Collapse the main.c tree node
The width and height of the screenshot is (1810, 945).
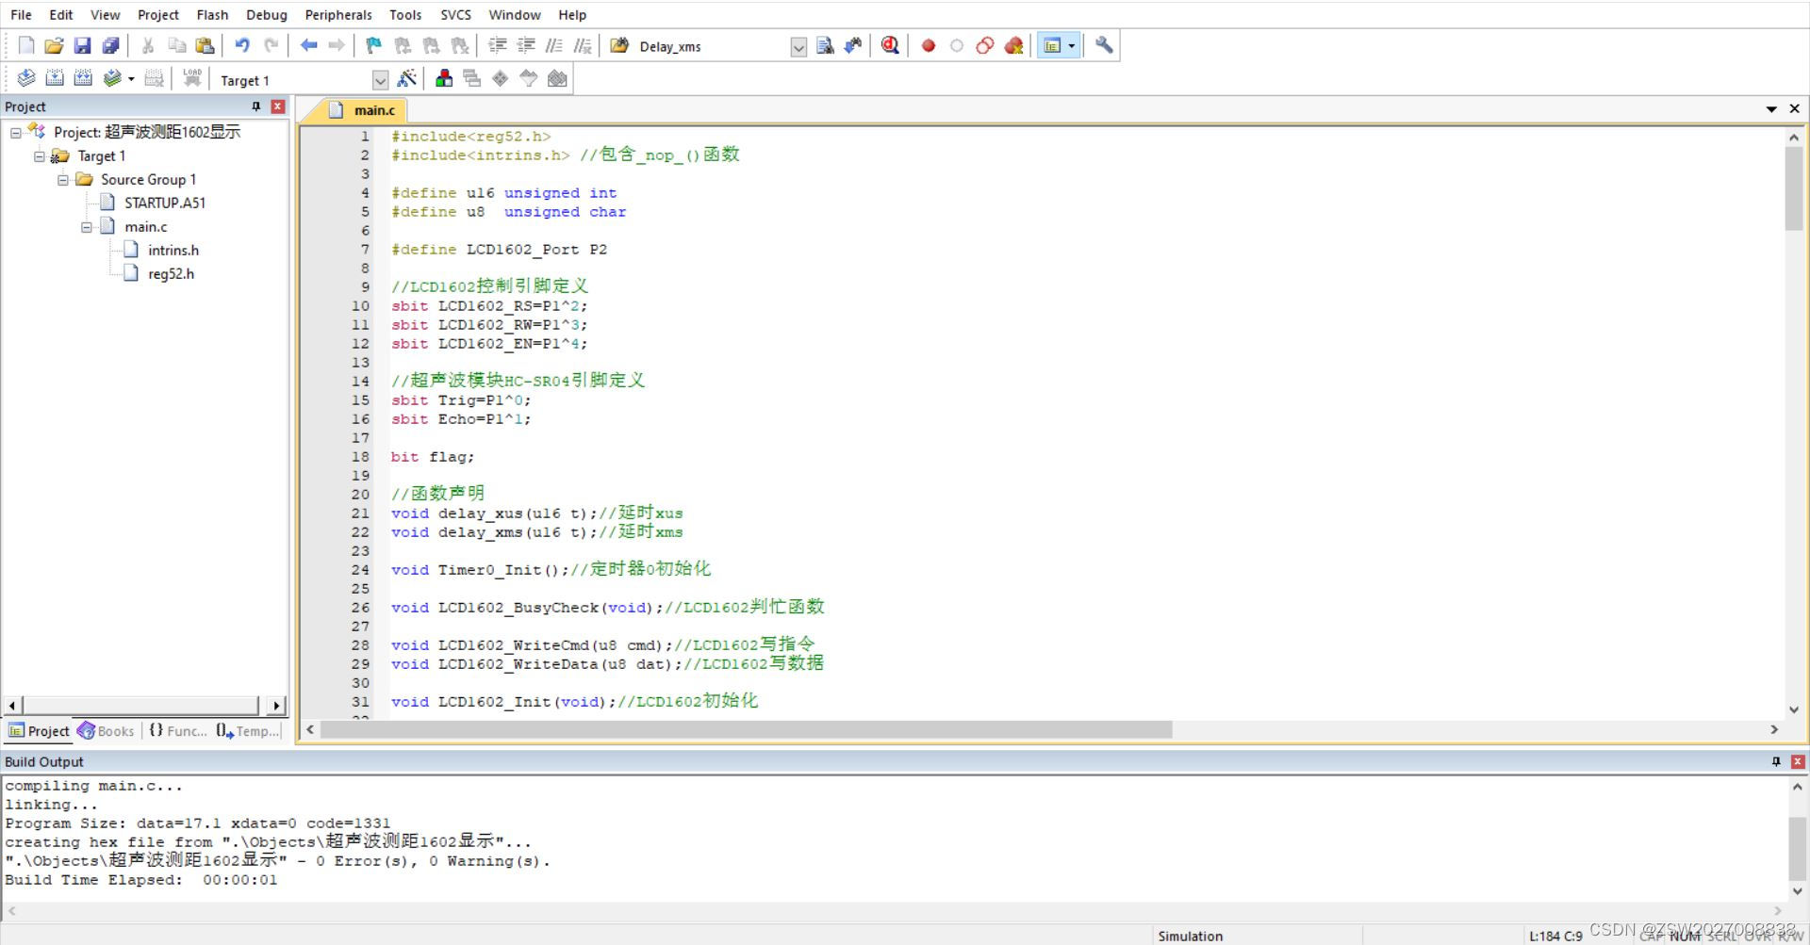coord(87,227)
